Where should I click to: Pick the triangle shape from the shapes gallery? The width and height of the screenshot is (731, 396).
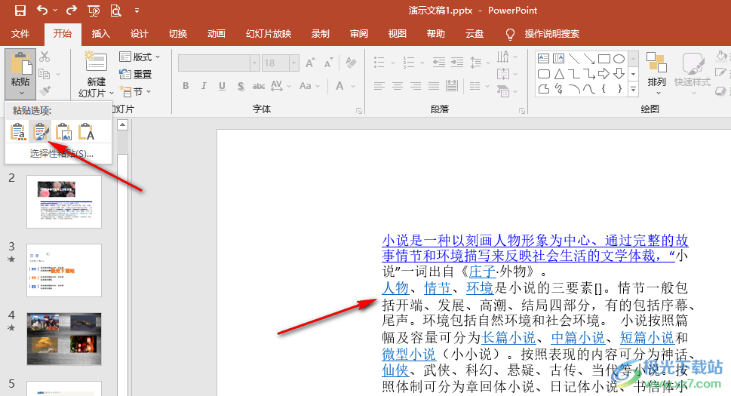[559, 74]
